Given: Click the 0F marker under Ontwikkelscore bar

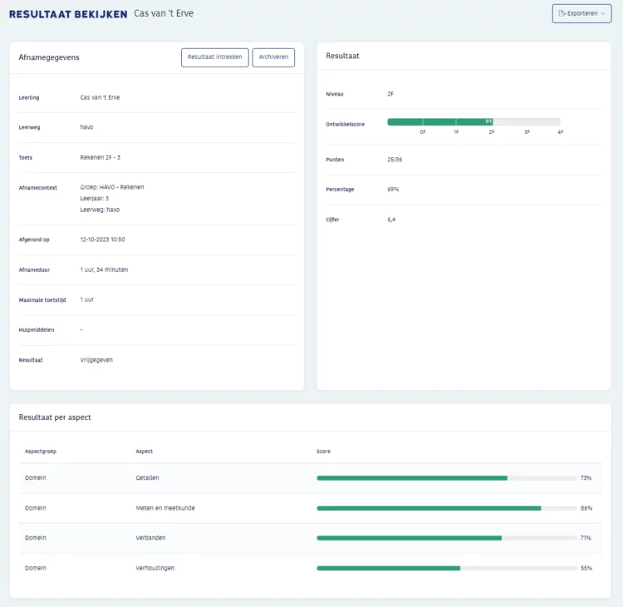Looking at the screenshot, I should [423, 132].
